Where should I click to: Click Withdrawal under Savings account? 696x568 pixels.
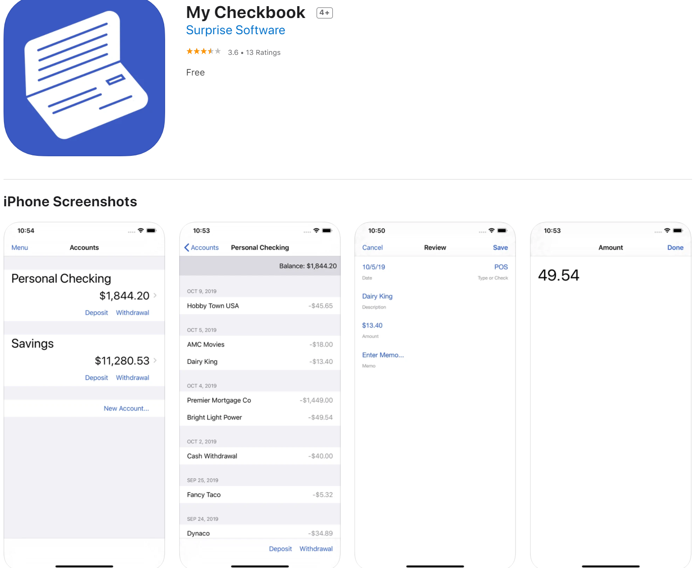click(x=133, y=377)
